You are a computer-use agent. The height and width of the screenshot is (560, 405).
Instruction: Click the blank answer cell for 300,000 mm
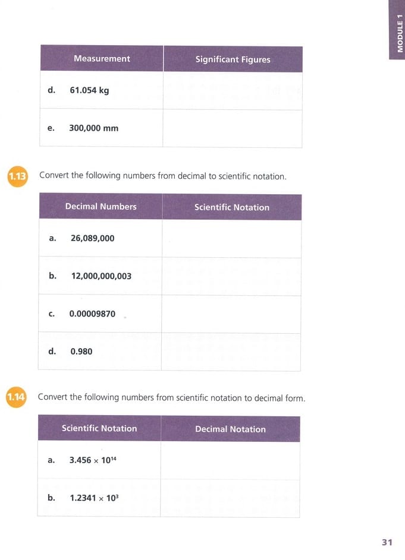[x=233, y=128]
